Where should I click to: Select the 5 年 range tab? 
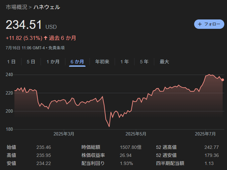pyautogui.click(x=144, y=62)
